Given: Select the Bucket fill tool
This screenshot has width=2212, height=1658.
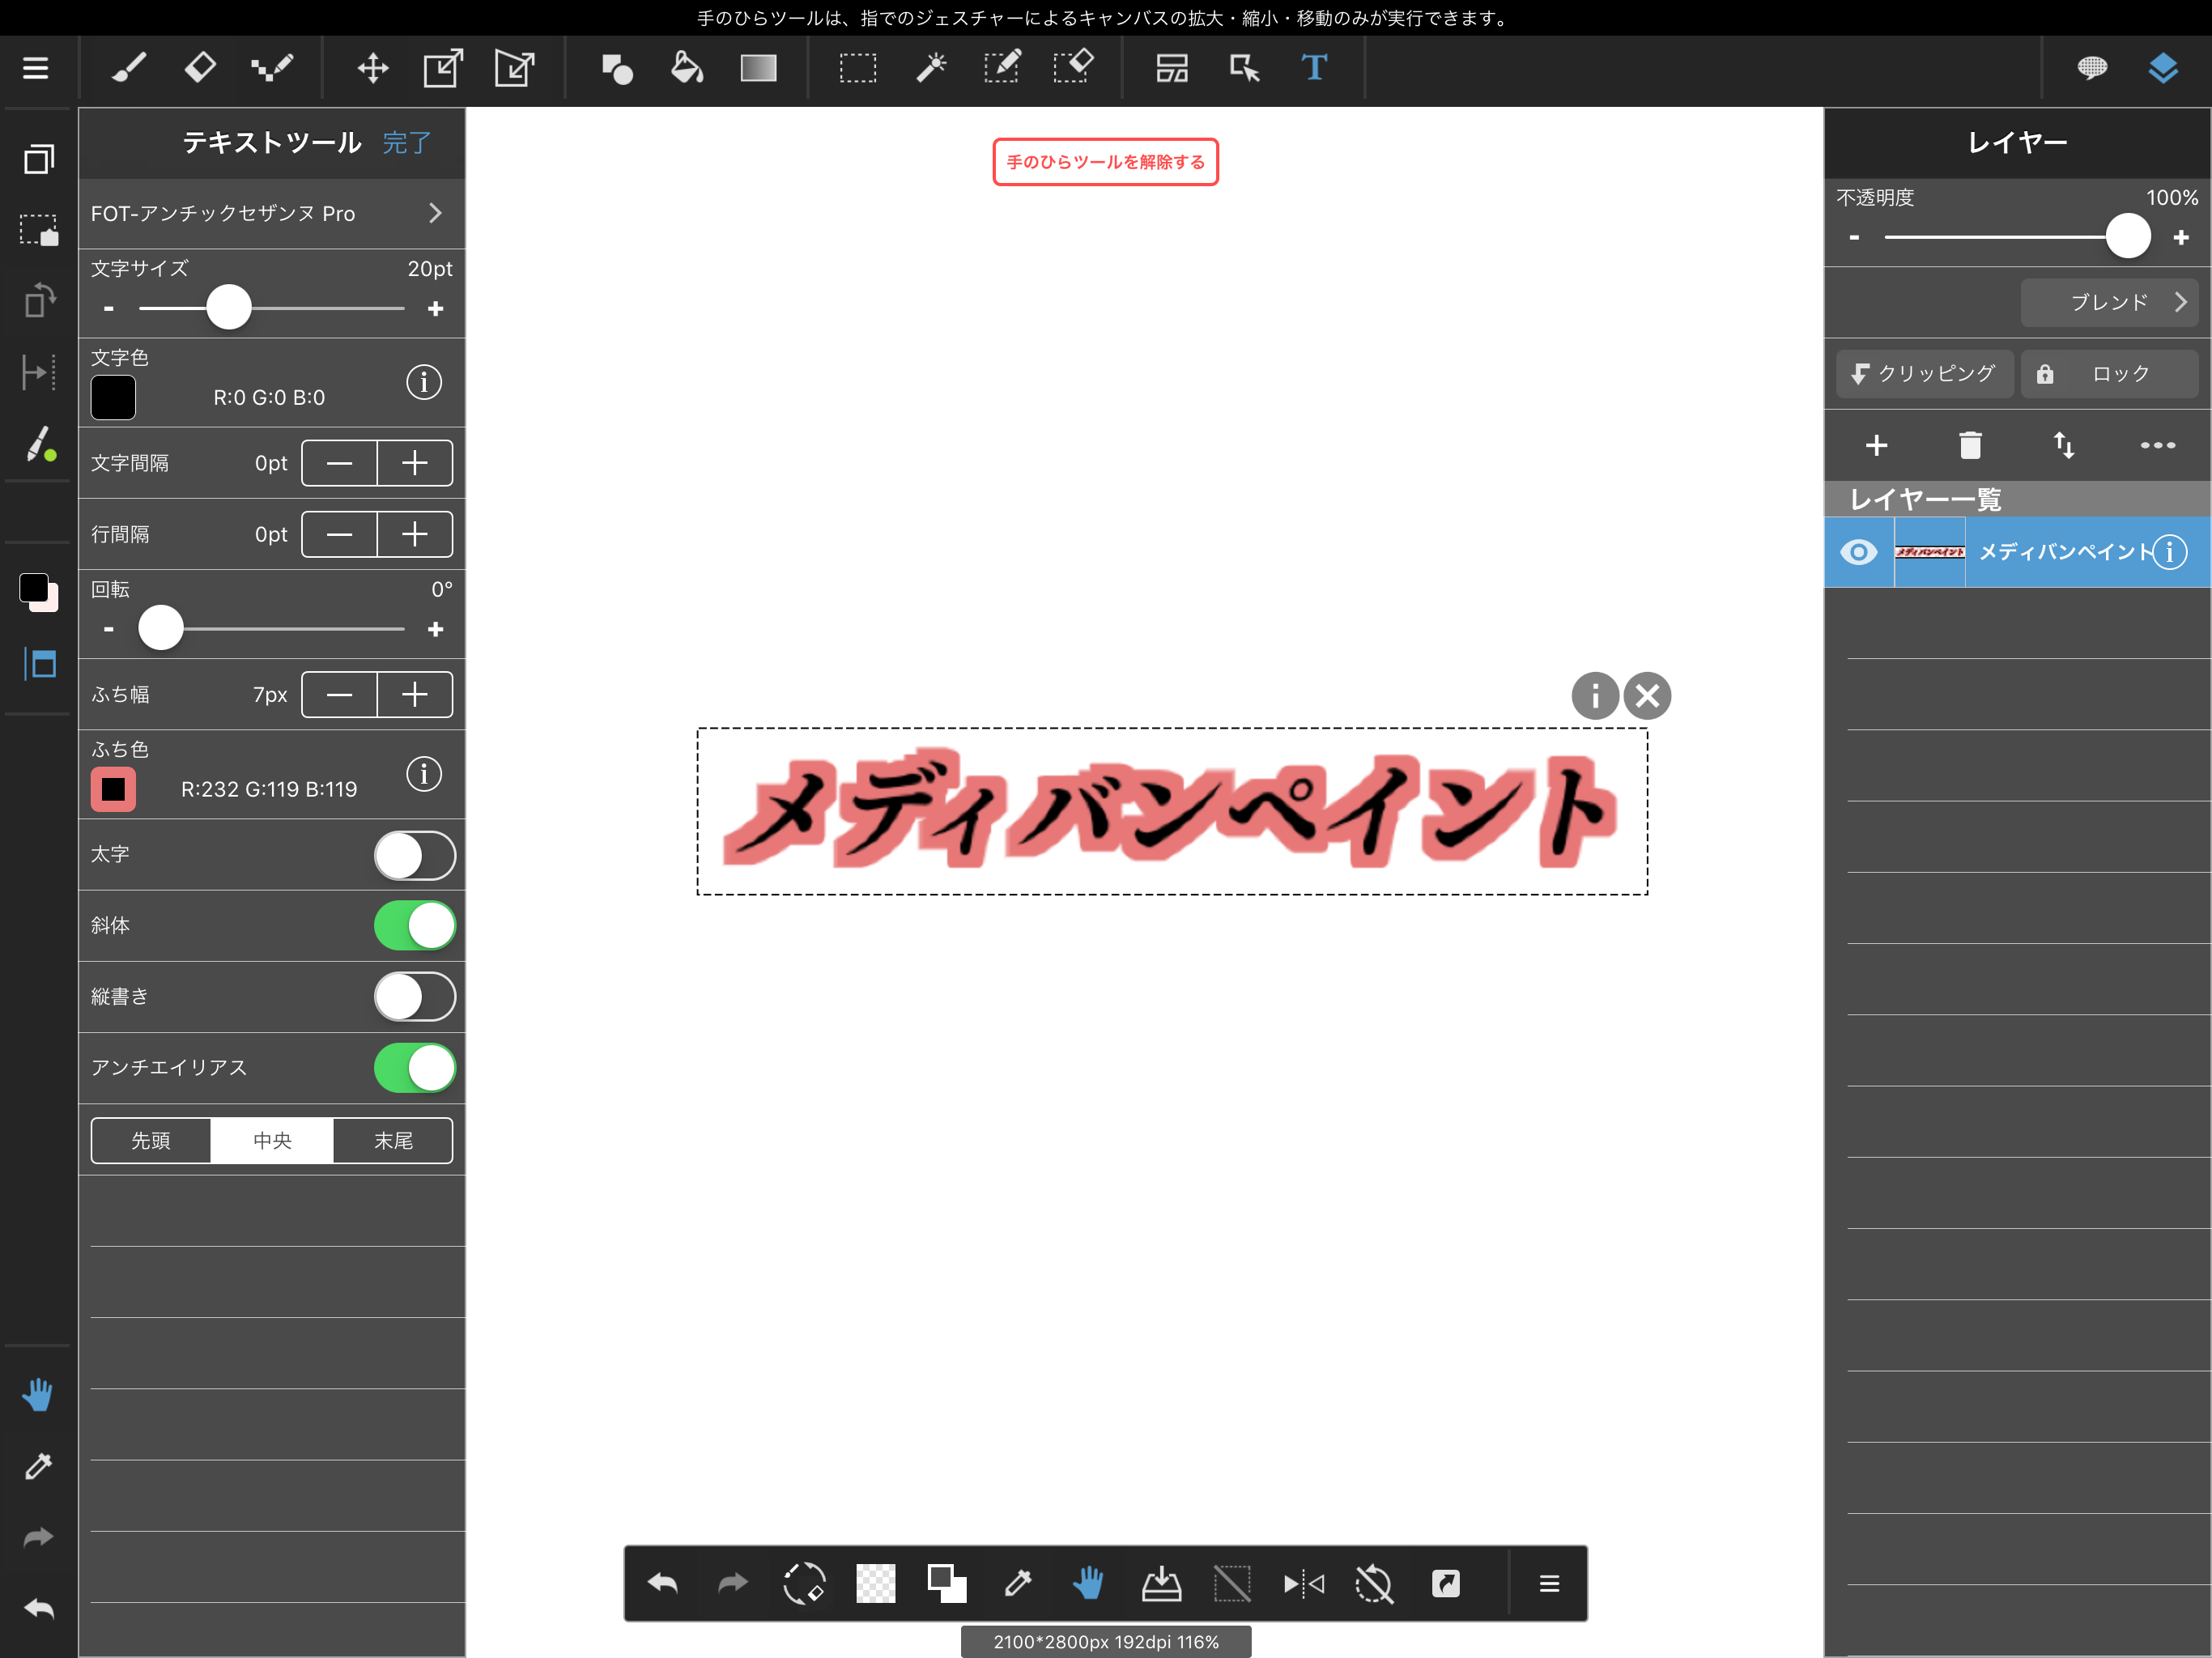Looking at the screenshot, I should click(x=687, y=68).
